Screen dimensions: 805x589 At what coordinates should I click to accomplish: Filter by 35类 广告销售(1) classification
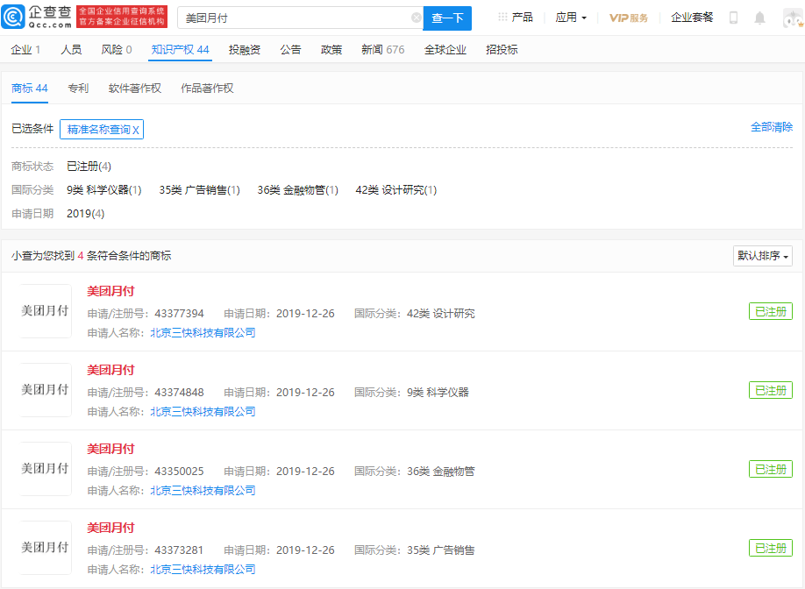[200, 190]
